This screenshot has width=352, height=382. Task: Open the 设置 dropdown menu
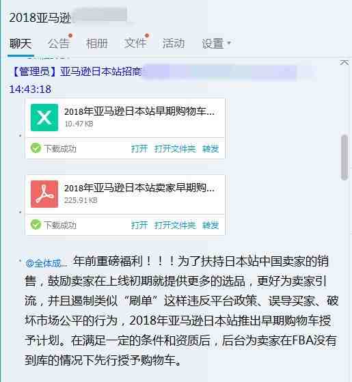pyautogui.click(x=216, y=44)
